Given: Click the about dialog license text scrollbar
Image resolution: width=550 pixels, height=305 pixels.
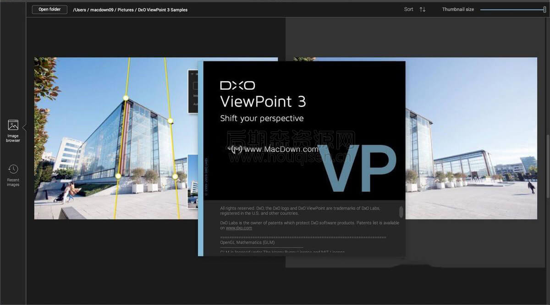Looking at the screenshot, I should (401, 212).
